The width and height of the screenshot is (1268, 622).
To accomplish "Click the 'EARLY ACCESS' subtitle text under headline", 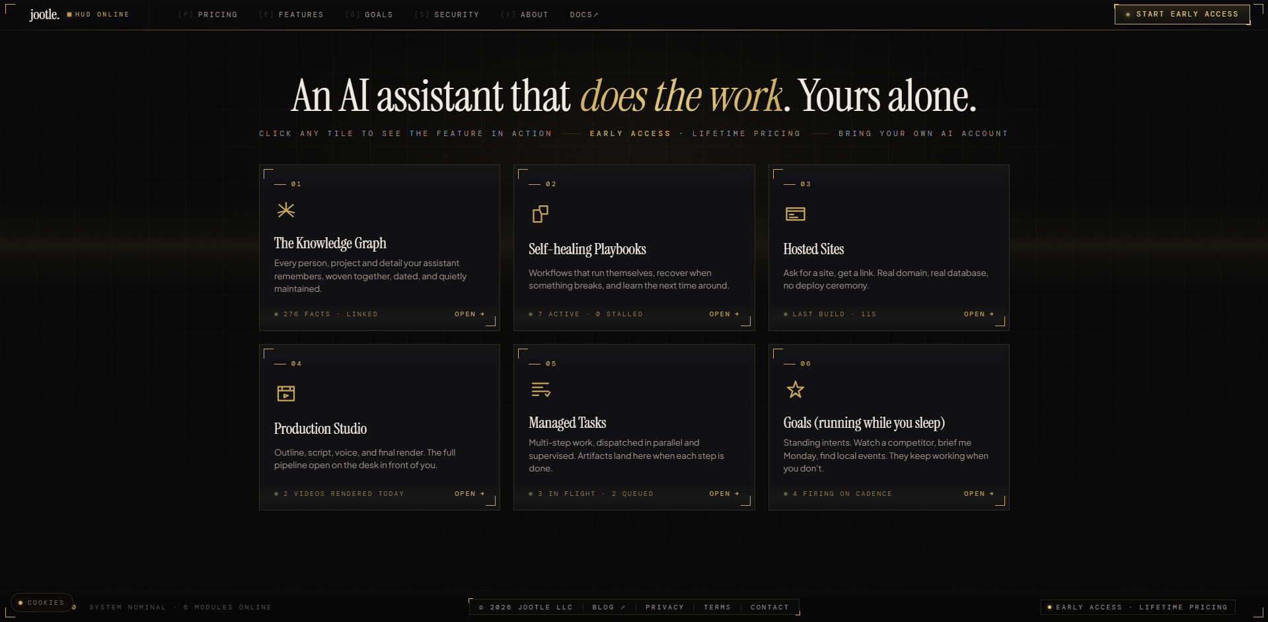I will (630, 133).
